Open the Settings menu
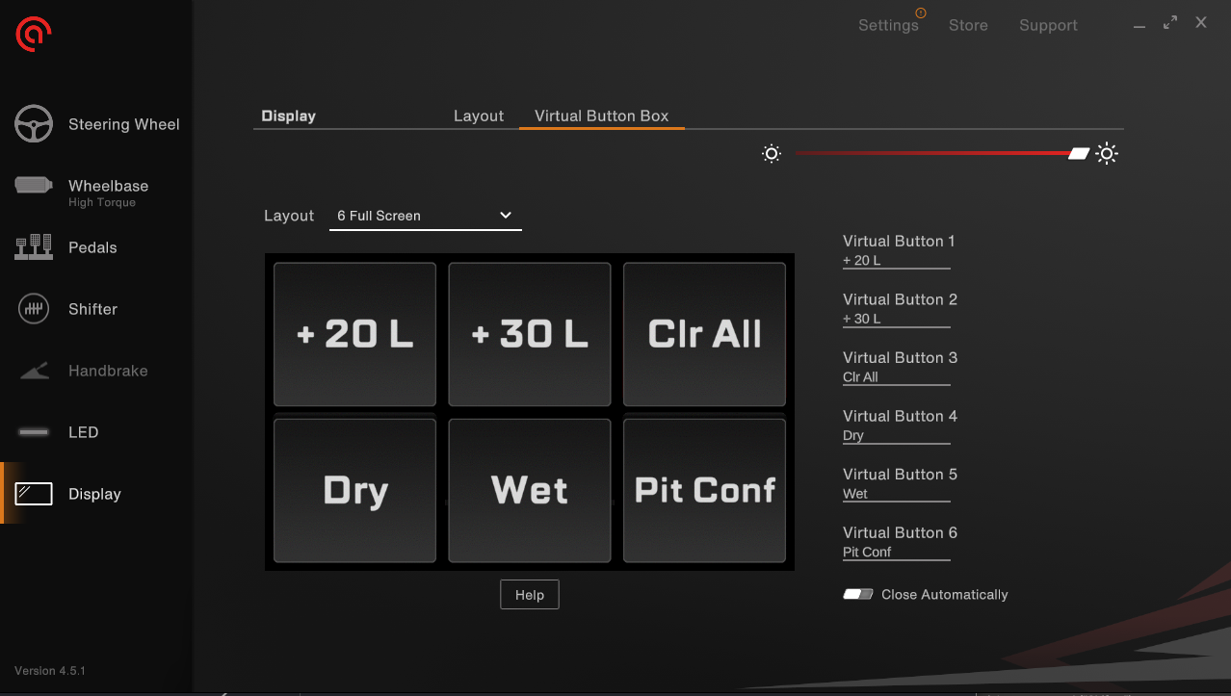This screenshot has width=1231, height=696. click(x=888, y=25)
